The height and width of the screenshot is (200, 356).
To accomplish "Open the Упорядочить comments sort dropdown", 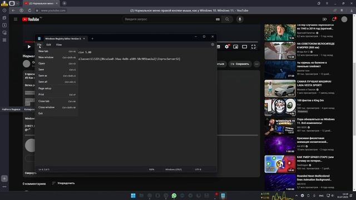I will 63,183.
